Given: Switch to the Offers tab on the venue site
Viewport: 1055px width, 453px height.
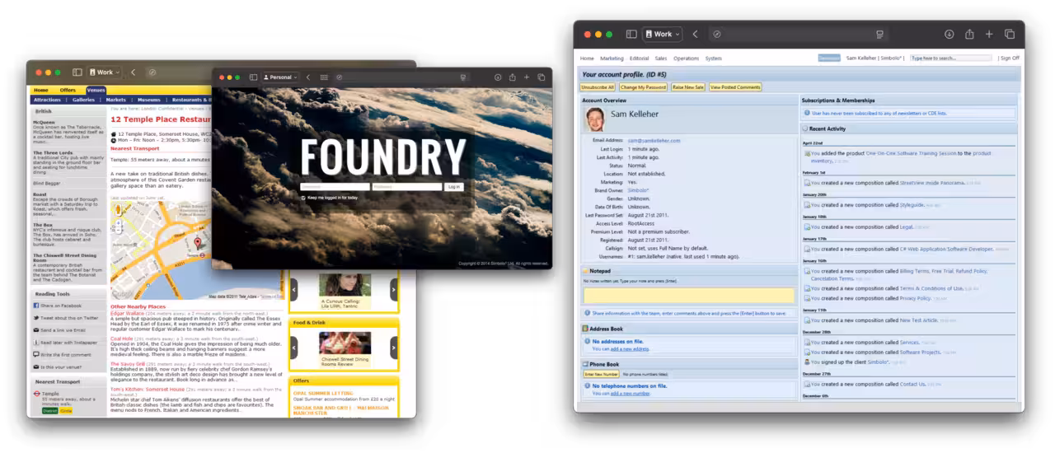Looking at the screenshot, I should (68, 90).
